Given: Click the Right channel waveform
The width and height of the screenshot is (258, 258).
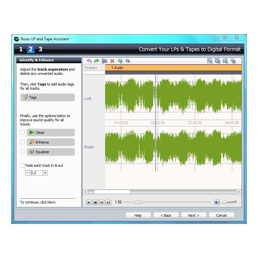Looking at the screenshot, I should pos(173,148).
